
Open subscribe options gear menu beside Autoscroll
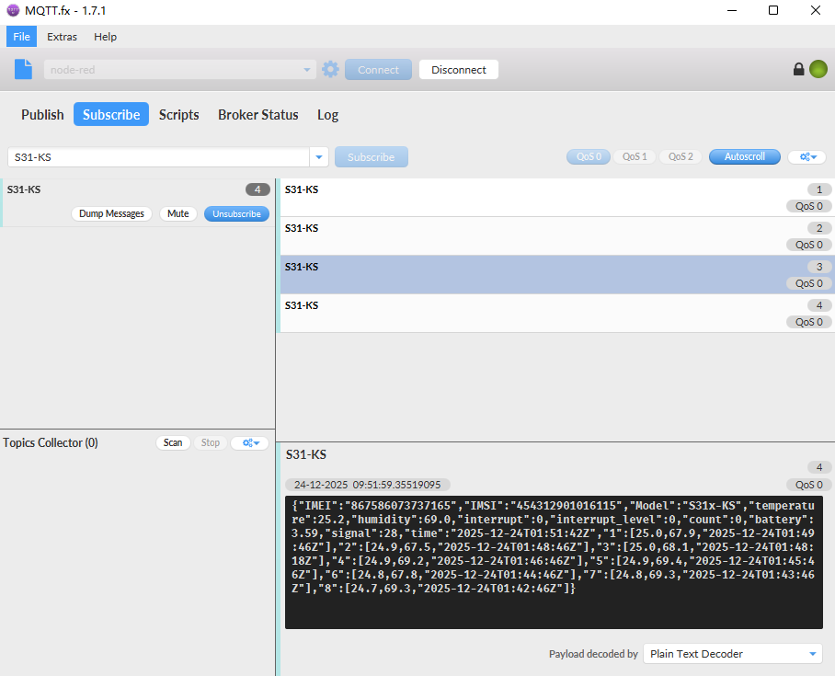tap(807, 156)
